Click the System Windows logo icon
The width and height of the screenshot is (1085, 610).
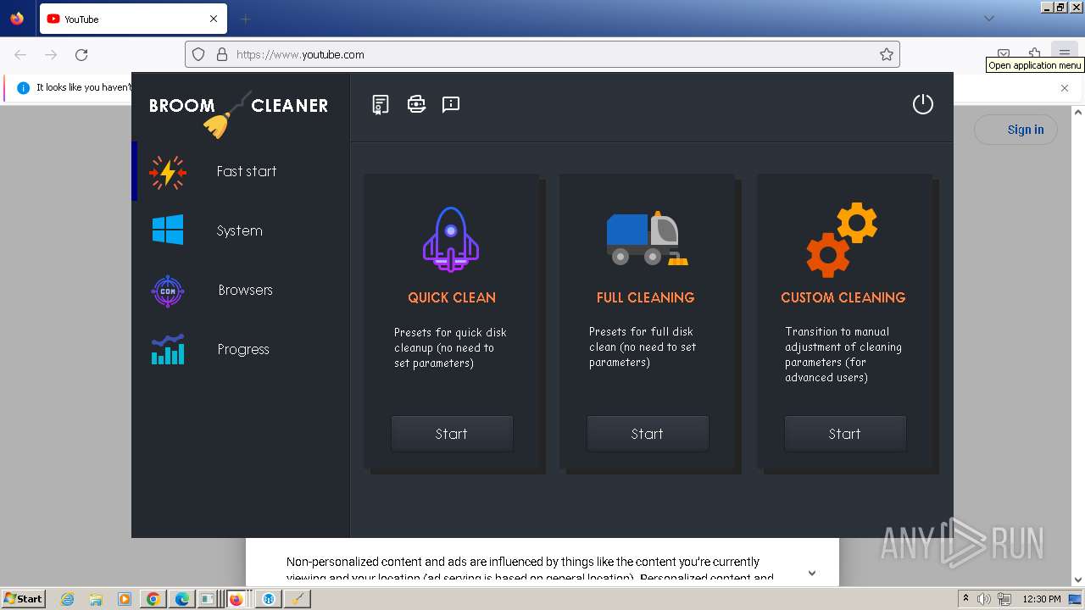coord(168,230)
